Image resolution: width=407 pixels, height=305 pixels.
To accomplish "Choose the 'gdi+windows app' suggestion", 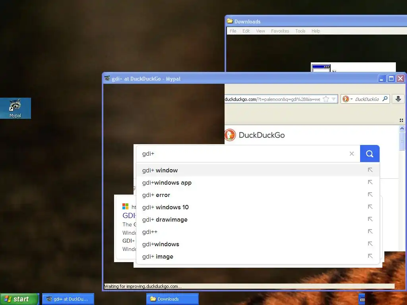I will point(258,182).
